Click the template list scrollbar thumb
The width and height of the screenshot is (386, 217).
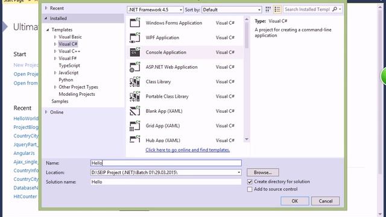247,35
